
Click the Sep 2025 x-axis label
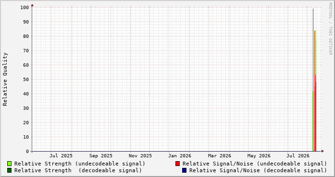[100, 156]
